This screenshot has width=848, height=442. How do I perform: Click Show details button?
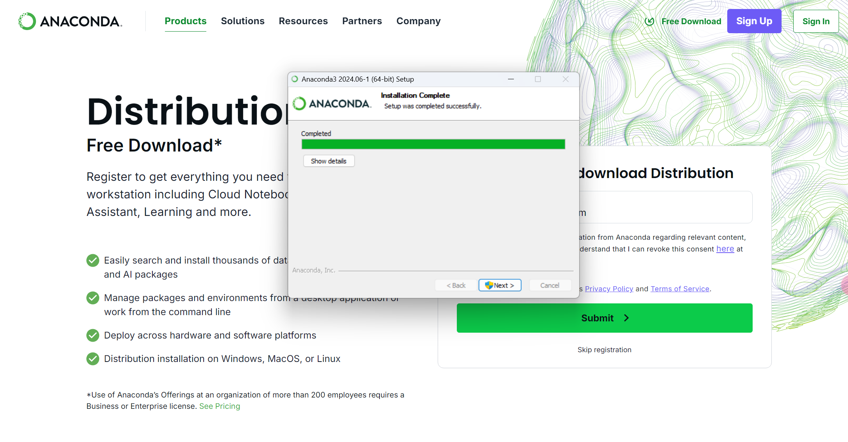pyautogui.click(x=329, y=161)
